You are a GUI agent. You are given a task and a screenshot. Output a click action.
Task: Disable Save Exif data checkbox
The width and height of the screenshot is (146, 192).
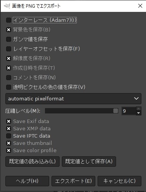click(x=8, y=121)
